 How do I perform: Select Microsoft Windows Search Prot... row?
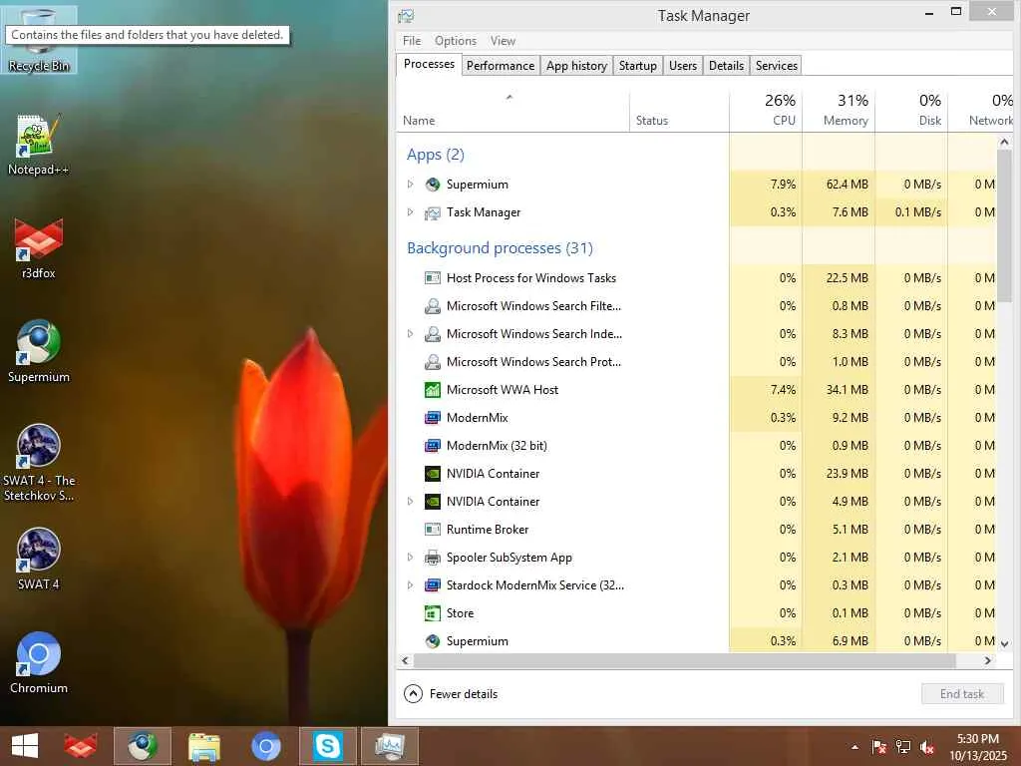[x=696, y=362]
